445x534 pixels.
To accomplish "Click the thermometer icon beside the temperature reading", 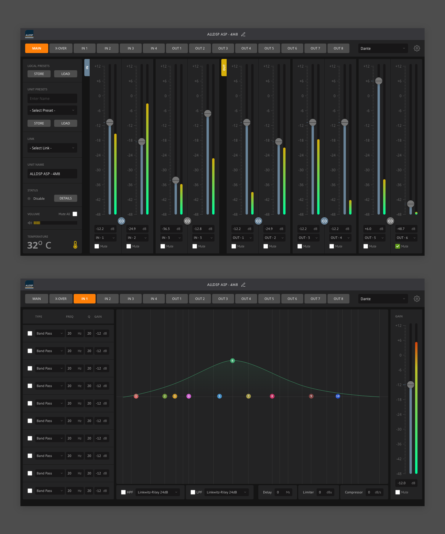I will [x=75, y=245].
